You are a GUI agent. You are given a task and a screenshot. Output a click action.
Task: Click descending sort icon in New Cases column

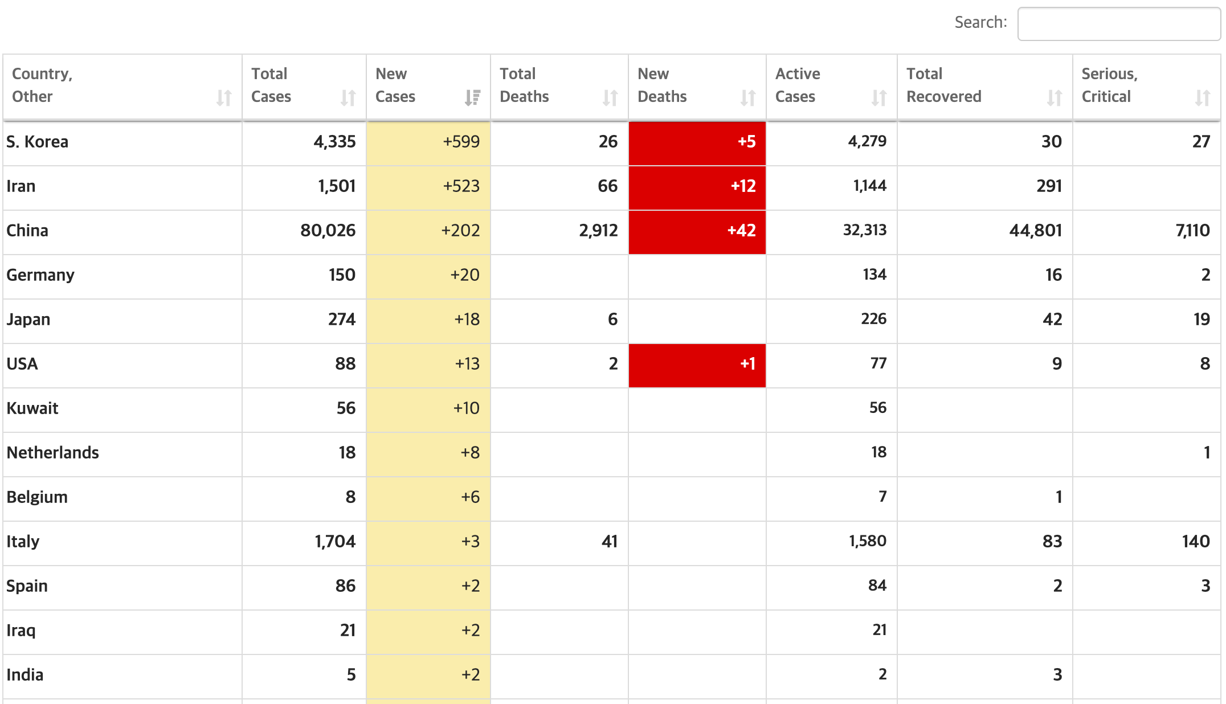point(472,98)
